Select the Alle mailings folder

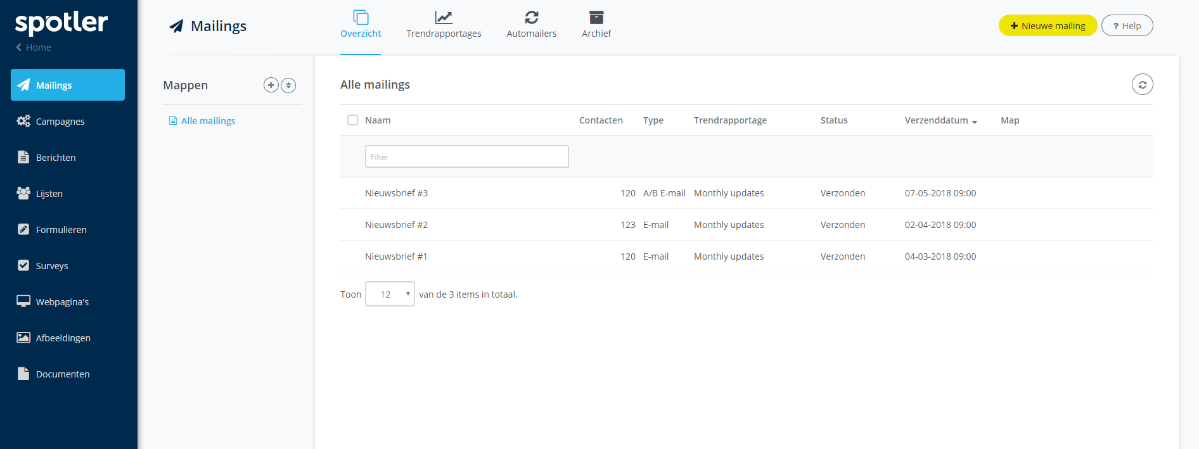point(208,120)
